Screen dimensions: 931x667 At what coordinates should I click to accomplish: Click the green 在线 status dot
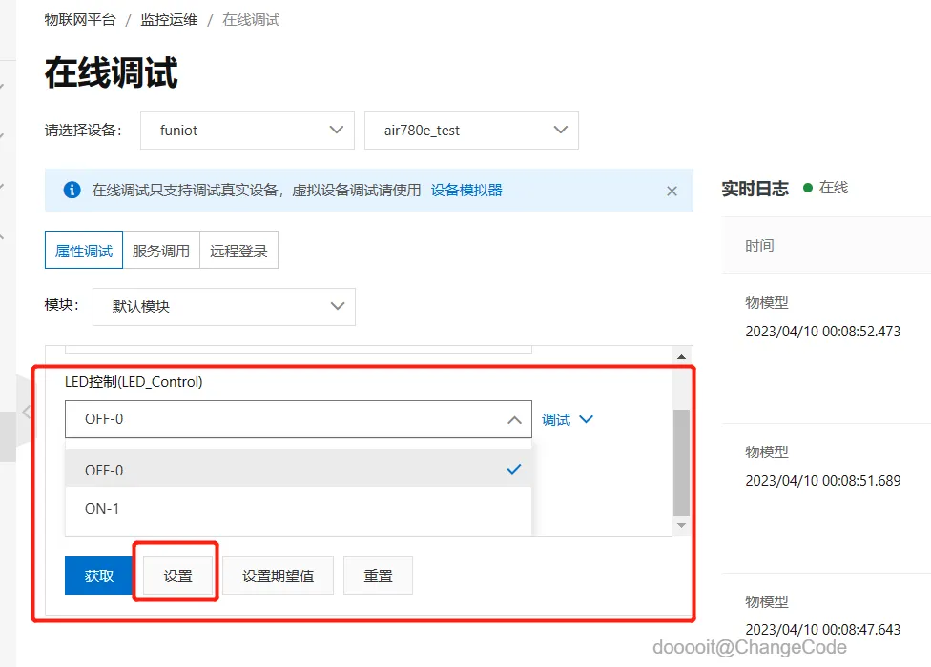[810, 188]
